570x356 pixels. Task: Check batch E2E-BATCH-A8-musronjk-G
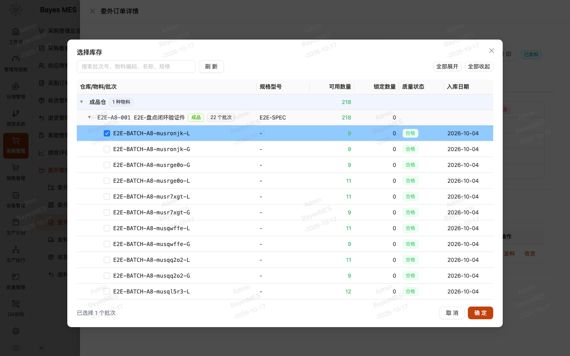pyautogui.click(x=107, y=149)
